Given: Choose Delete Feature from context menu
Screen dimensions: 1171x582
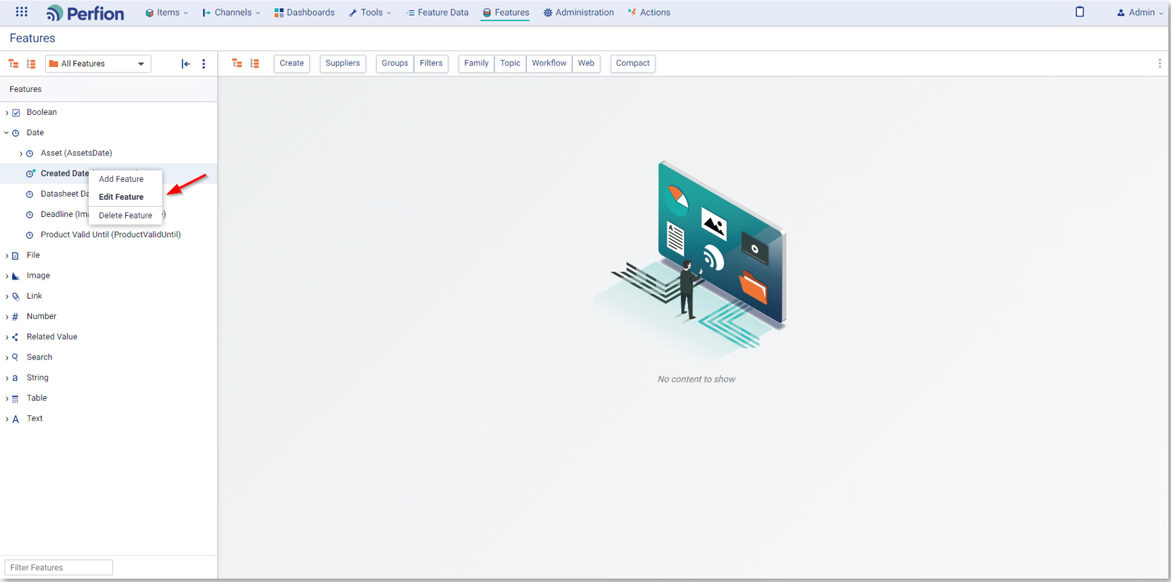Looking at the screenshot, I should pyautogui.click(x=125, y=216).
